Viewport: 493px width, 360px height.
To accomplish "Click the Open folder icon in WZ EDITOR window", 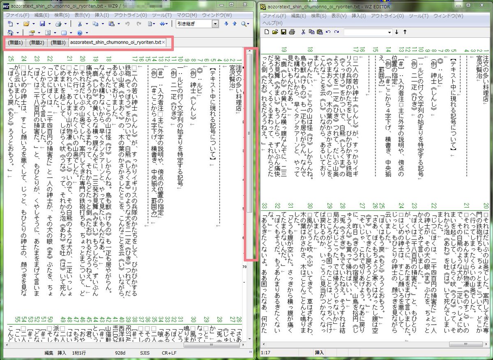I will click(275, 32).
